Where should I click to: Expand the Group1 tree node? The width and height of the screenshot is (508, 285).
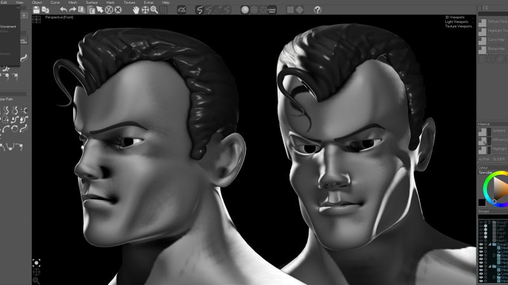pyautogui.click(x=490, y=222)
